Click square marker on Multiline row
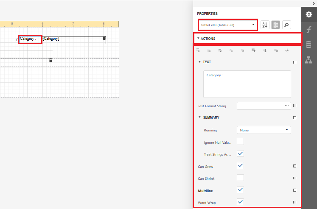This screenshot has width=317, height=209. (295, 190)
